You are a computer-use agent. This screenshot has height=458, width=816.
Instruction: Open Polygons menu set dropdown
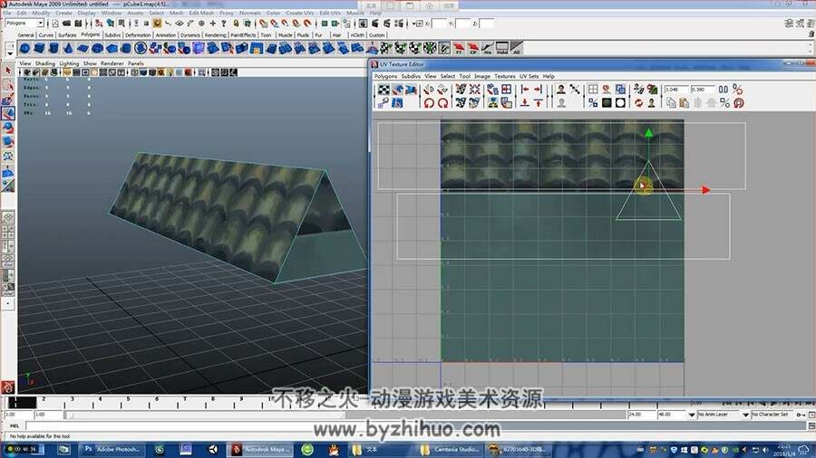coord(41,24)
